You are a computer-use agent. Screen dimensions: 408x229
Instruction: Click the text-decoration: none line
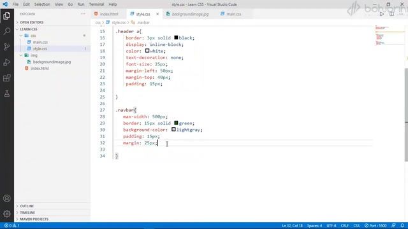click(154, 58)
